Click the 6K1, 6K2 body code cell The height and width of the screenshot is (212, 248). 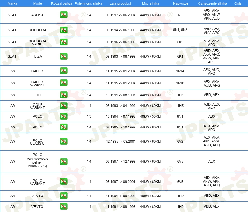point(180,30)
